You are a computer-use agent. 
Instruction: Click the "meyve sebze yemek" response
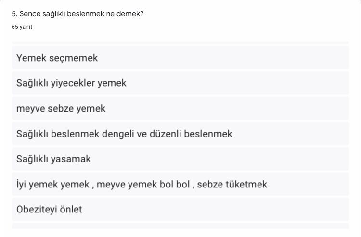[x=180, y=109]
